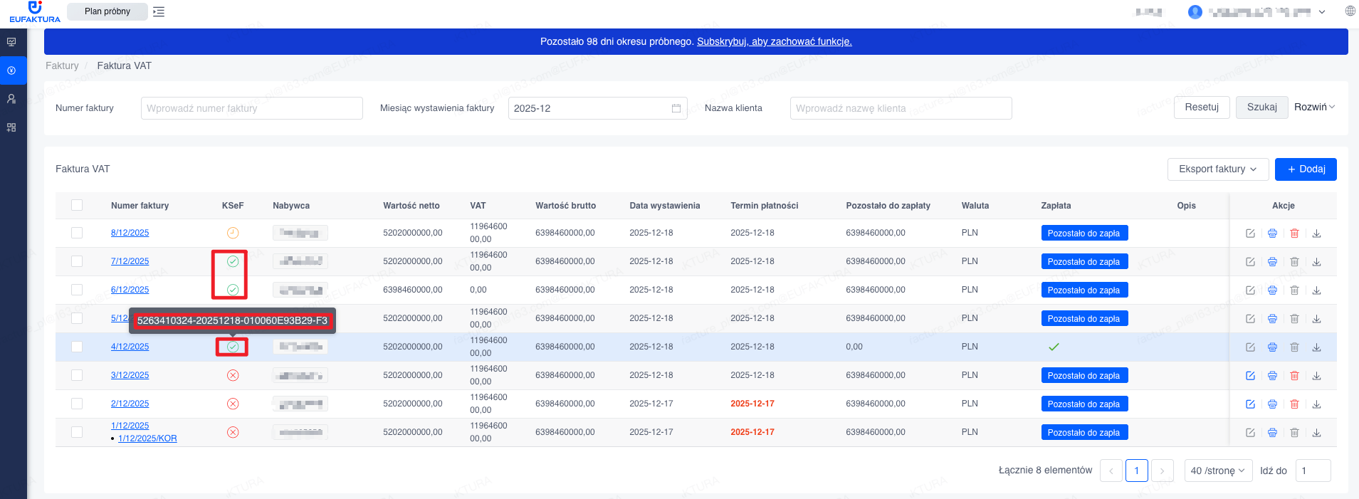
Task: Click the globe language icon
Action: click(x=1350, y=11)
